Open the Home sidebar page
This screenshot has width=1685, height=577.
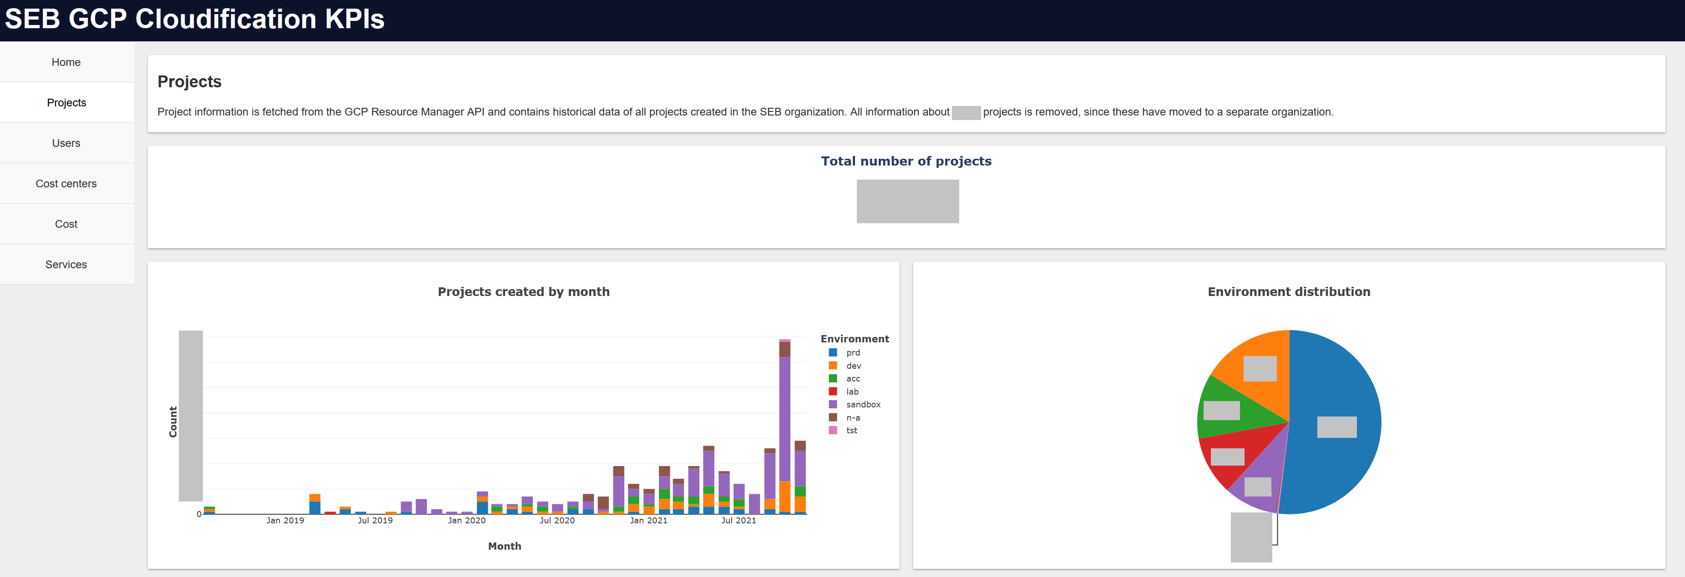click(66, 62)
